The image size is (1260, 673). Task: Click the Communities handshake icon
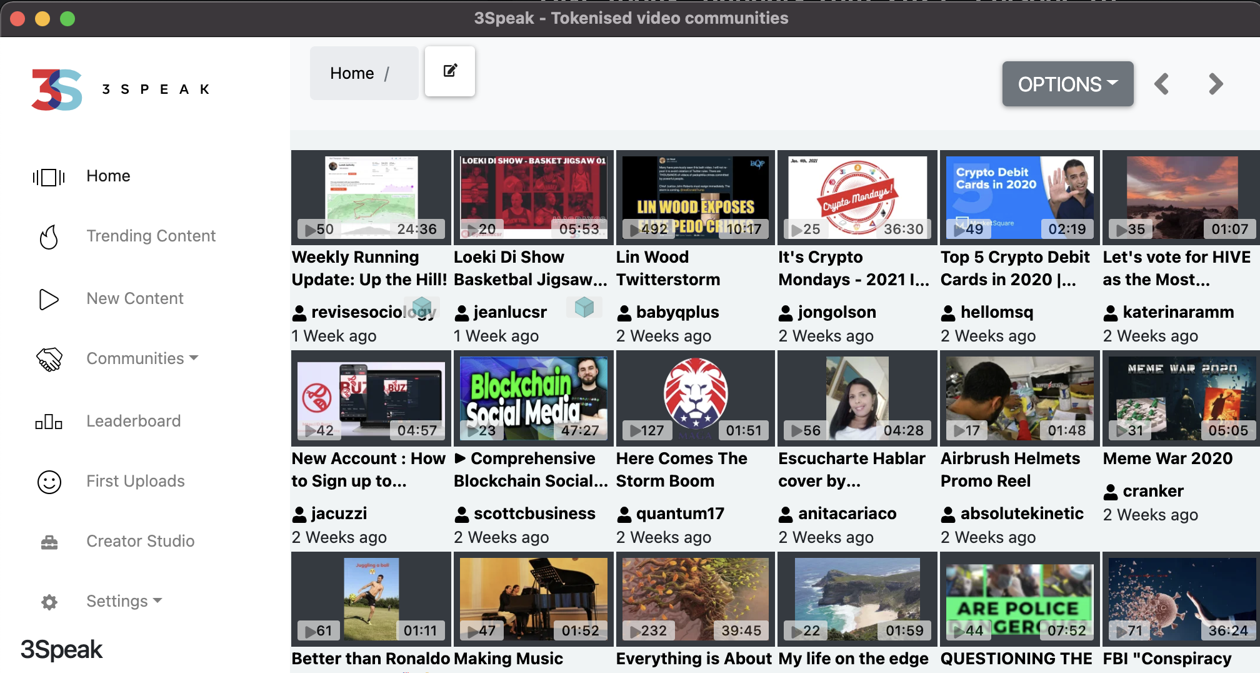pyautogui.click(x=49, y=360)
